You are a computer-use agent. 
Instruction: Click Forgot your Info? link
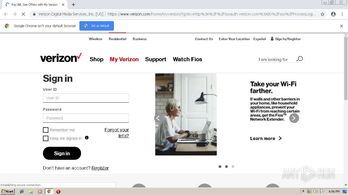click(x=117, y=133)
